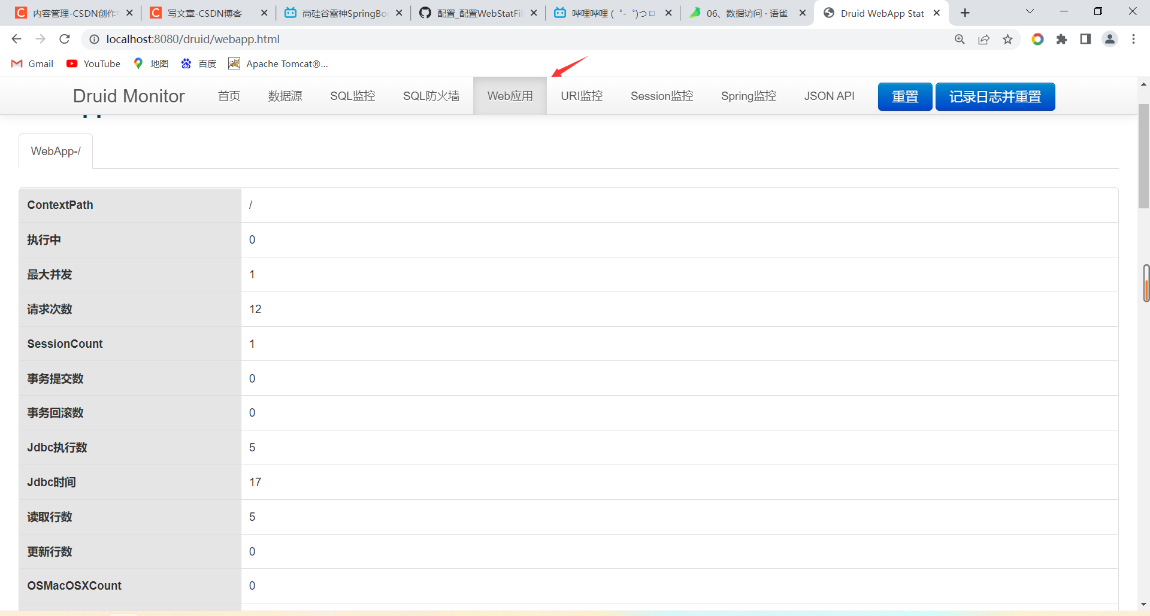Open the 首页 navigation item
The width and height of the screenshot is (1150, 616).
pos(229,96)
